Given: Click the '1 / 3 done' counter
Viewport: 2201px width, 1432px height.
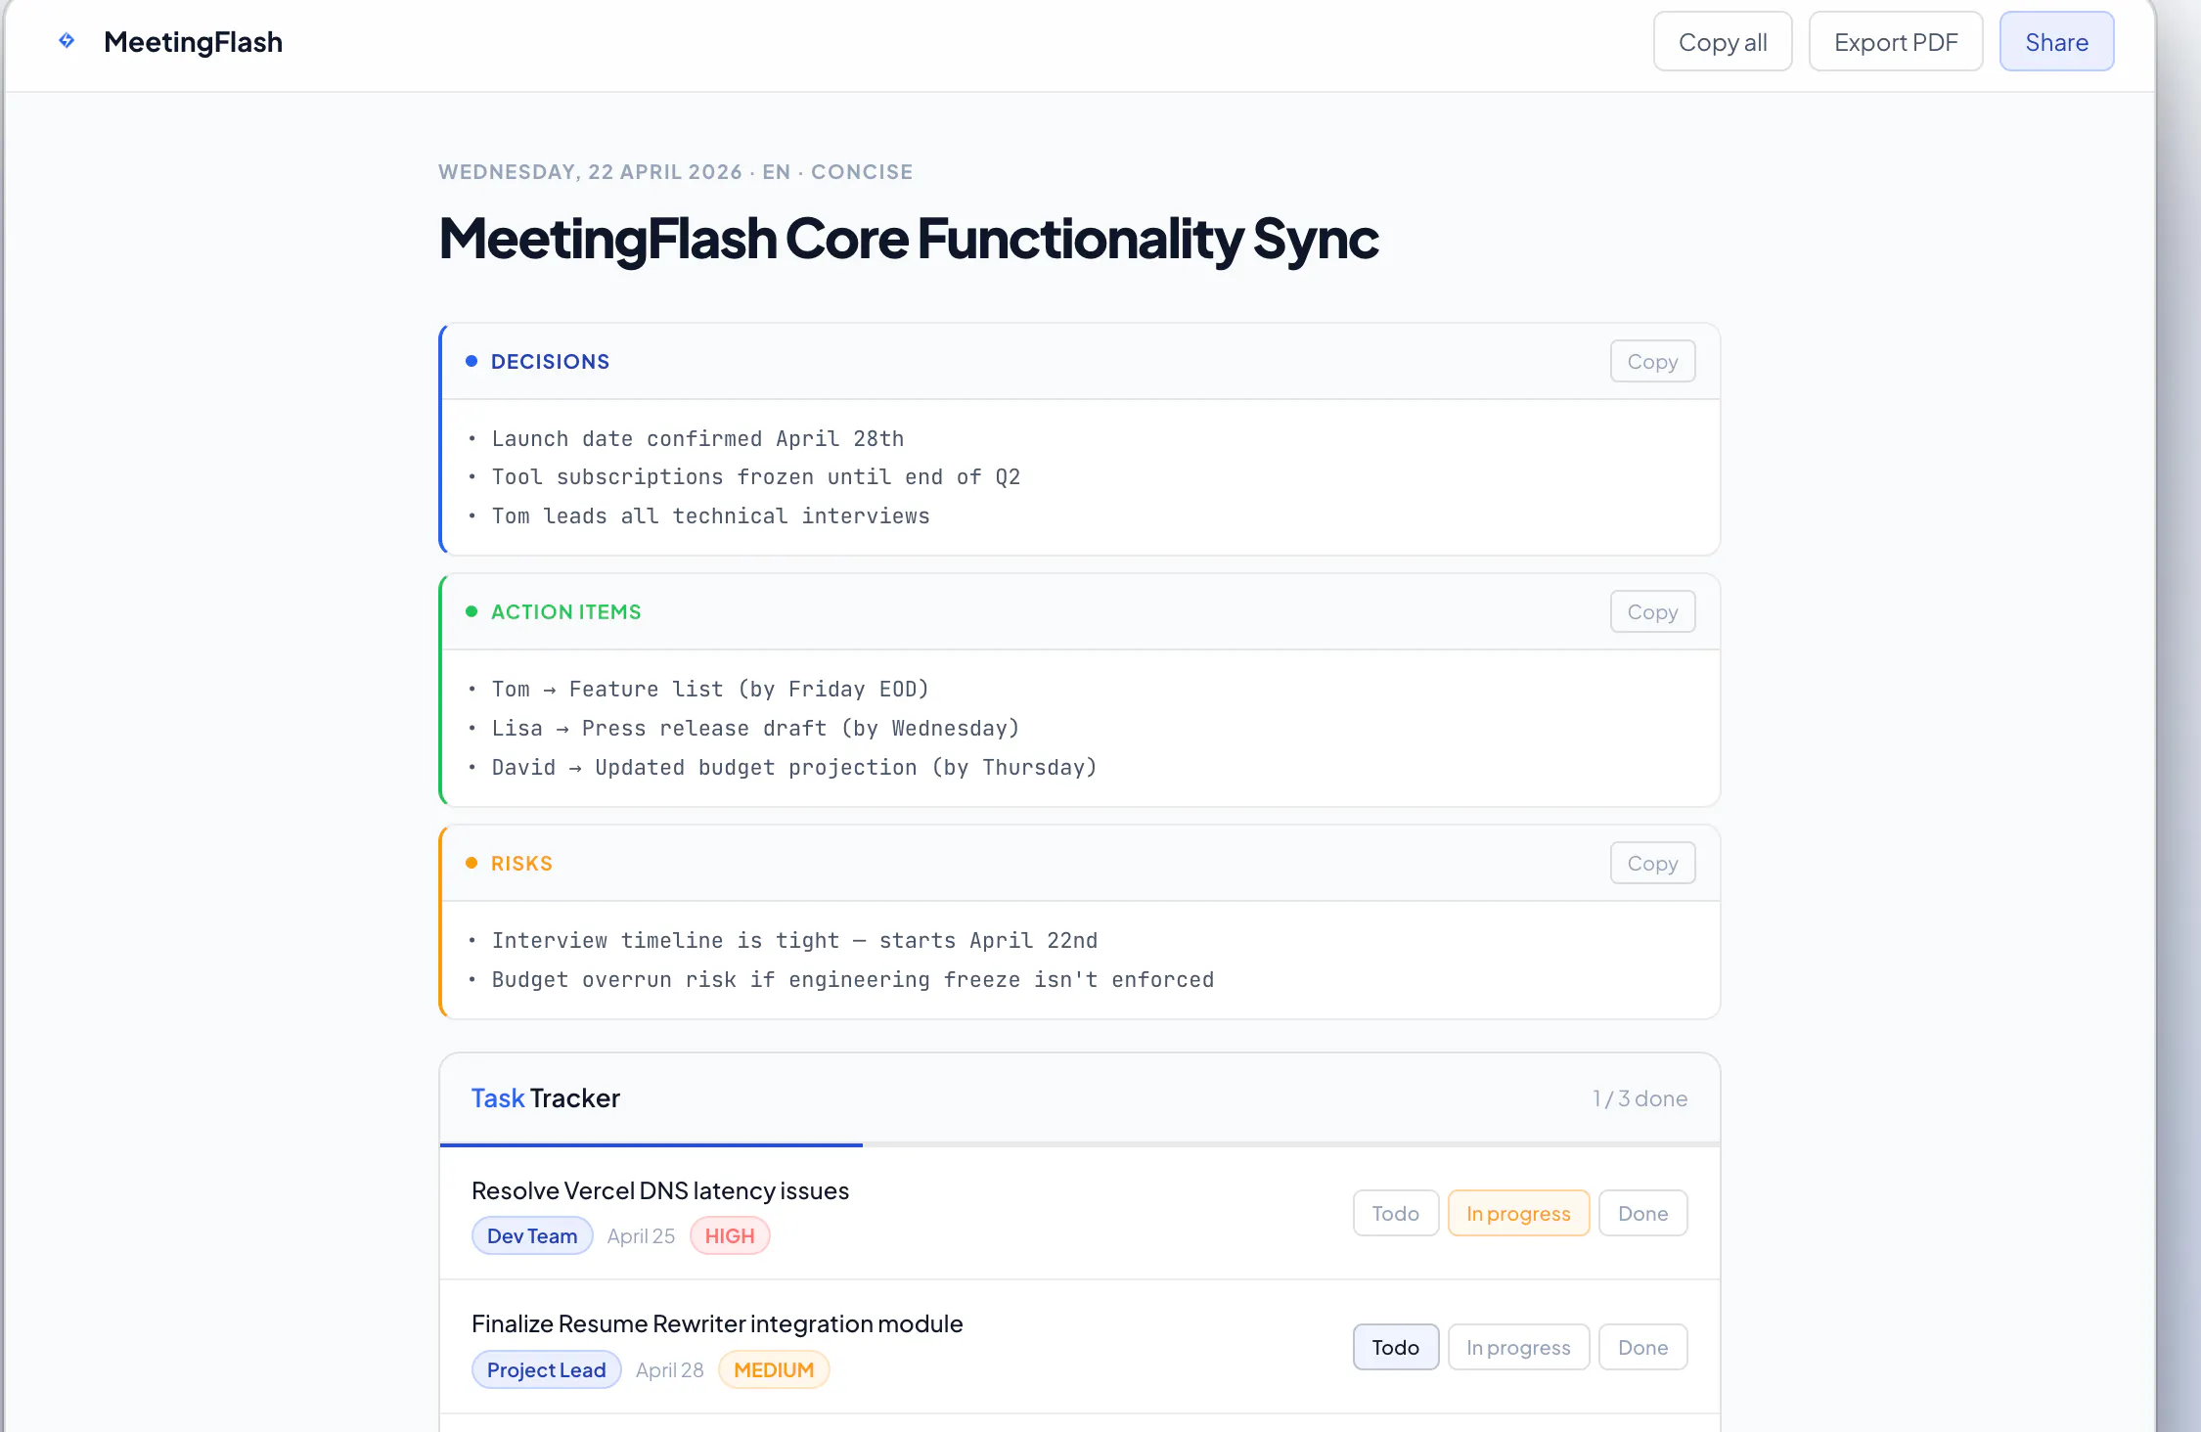Looking at the screenshot, I should [x=1640, y=1098].
